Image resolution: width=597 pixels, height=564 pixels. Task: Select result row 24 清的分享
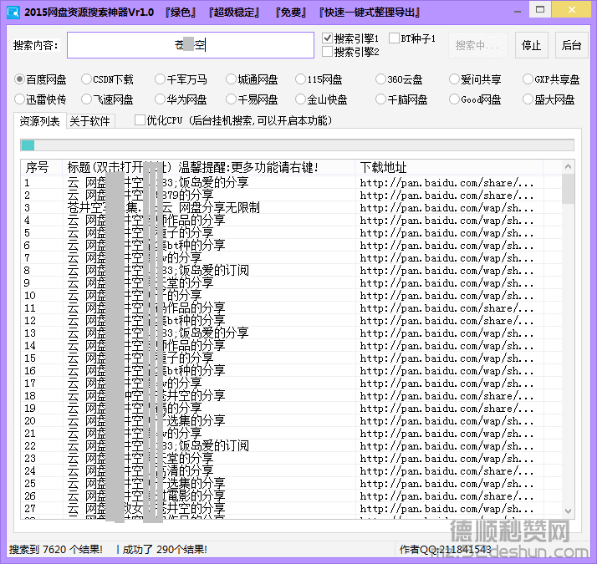[291, 470]
